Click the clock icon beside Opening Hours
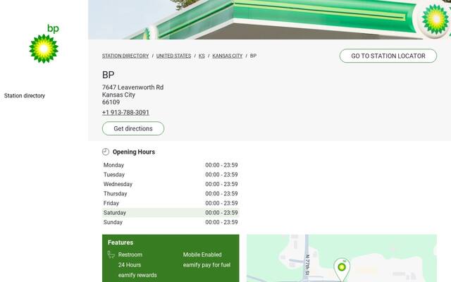 point(106,152)
